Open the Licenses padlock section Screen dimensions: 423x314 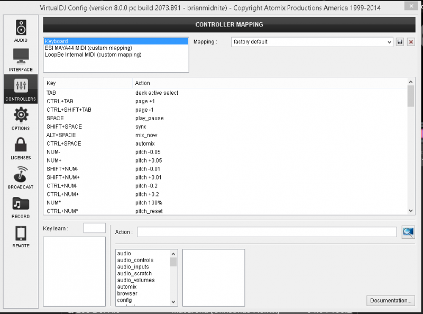[x=21, y=148]
